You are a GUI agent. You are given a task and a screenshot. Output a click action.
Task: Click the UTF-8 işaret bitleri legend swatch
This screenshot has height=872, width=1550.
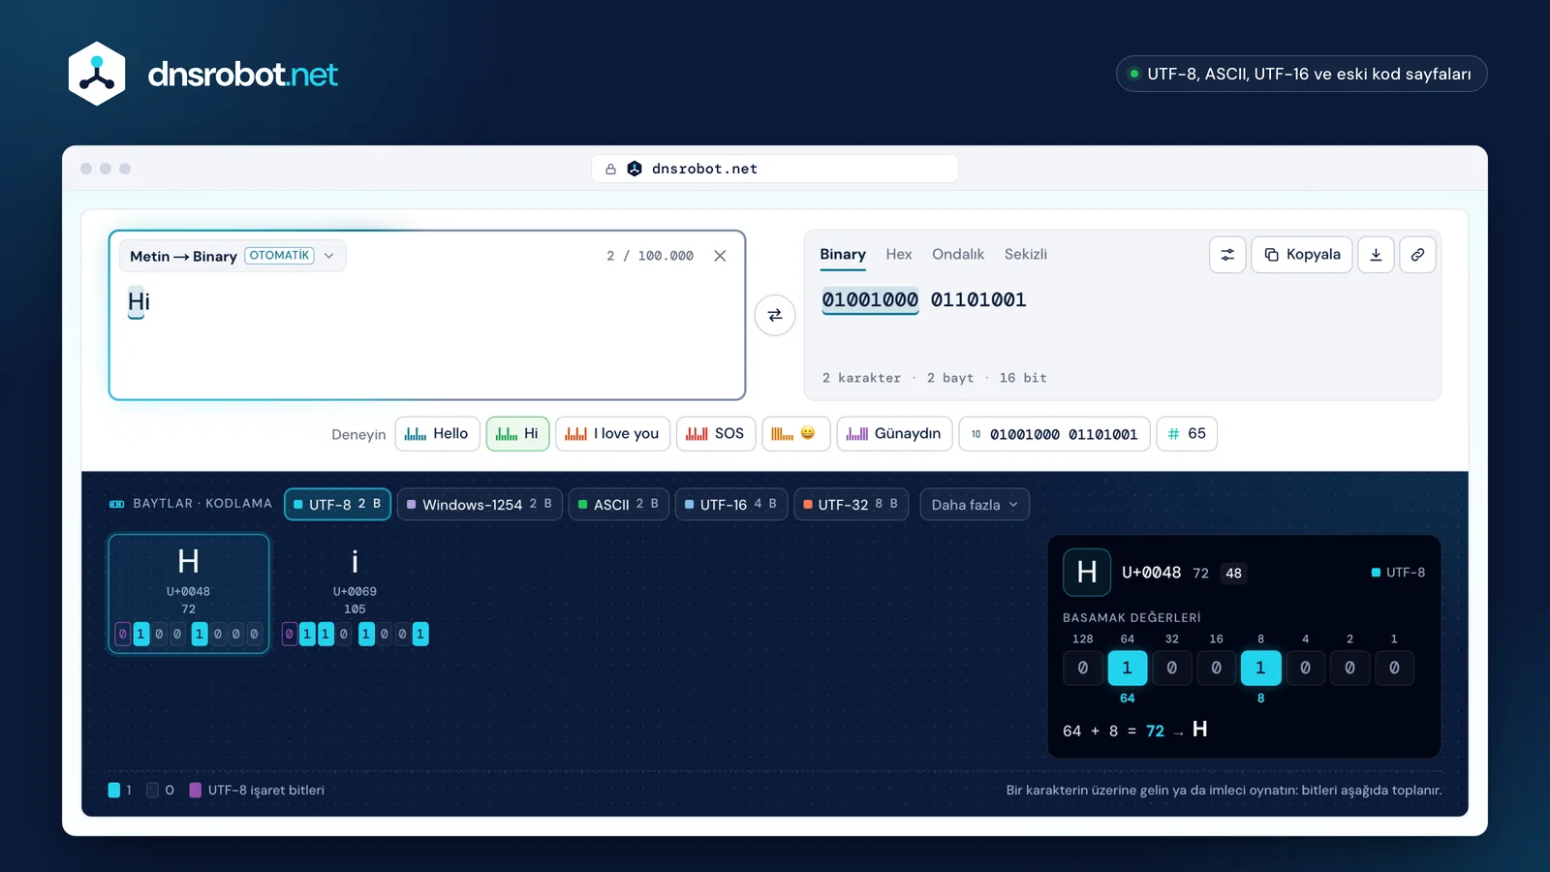pyautogui.click(x=195, y=790)
